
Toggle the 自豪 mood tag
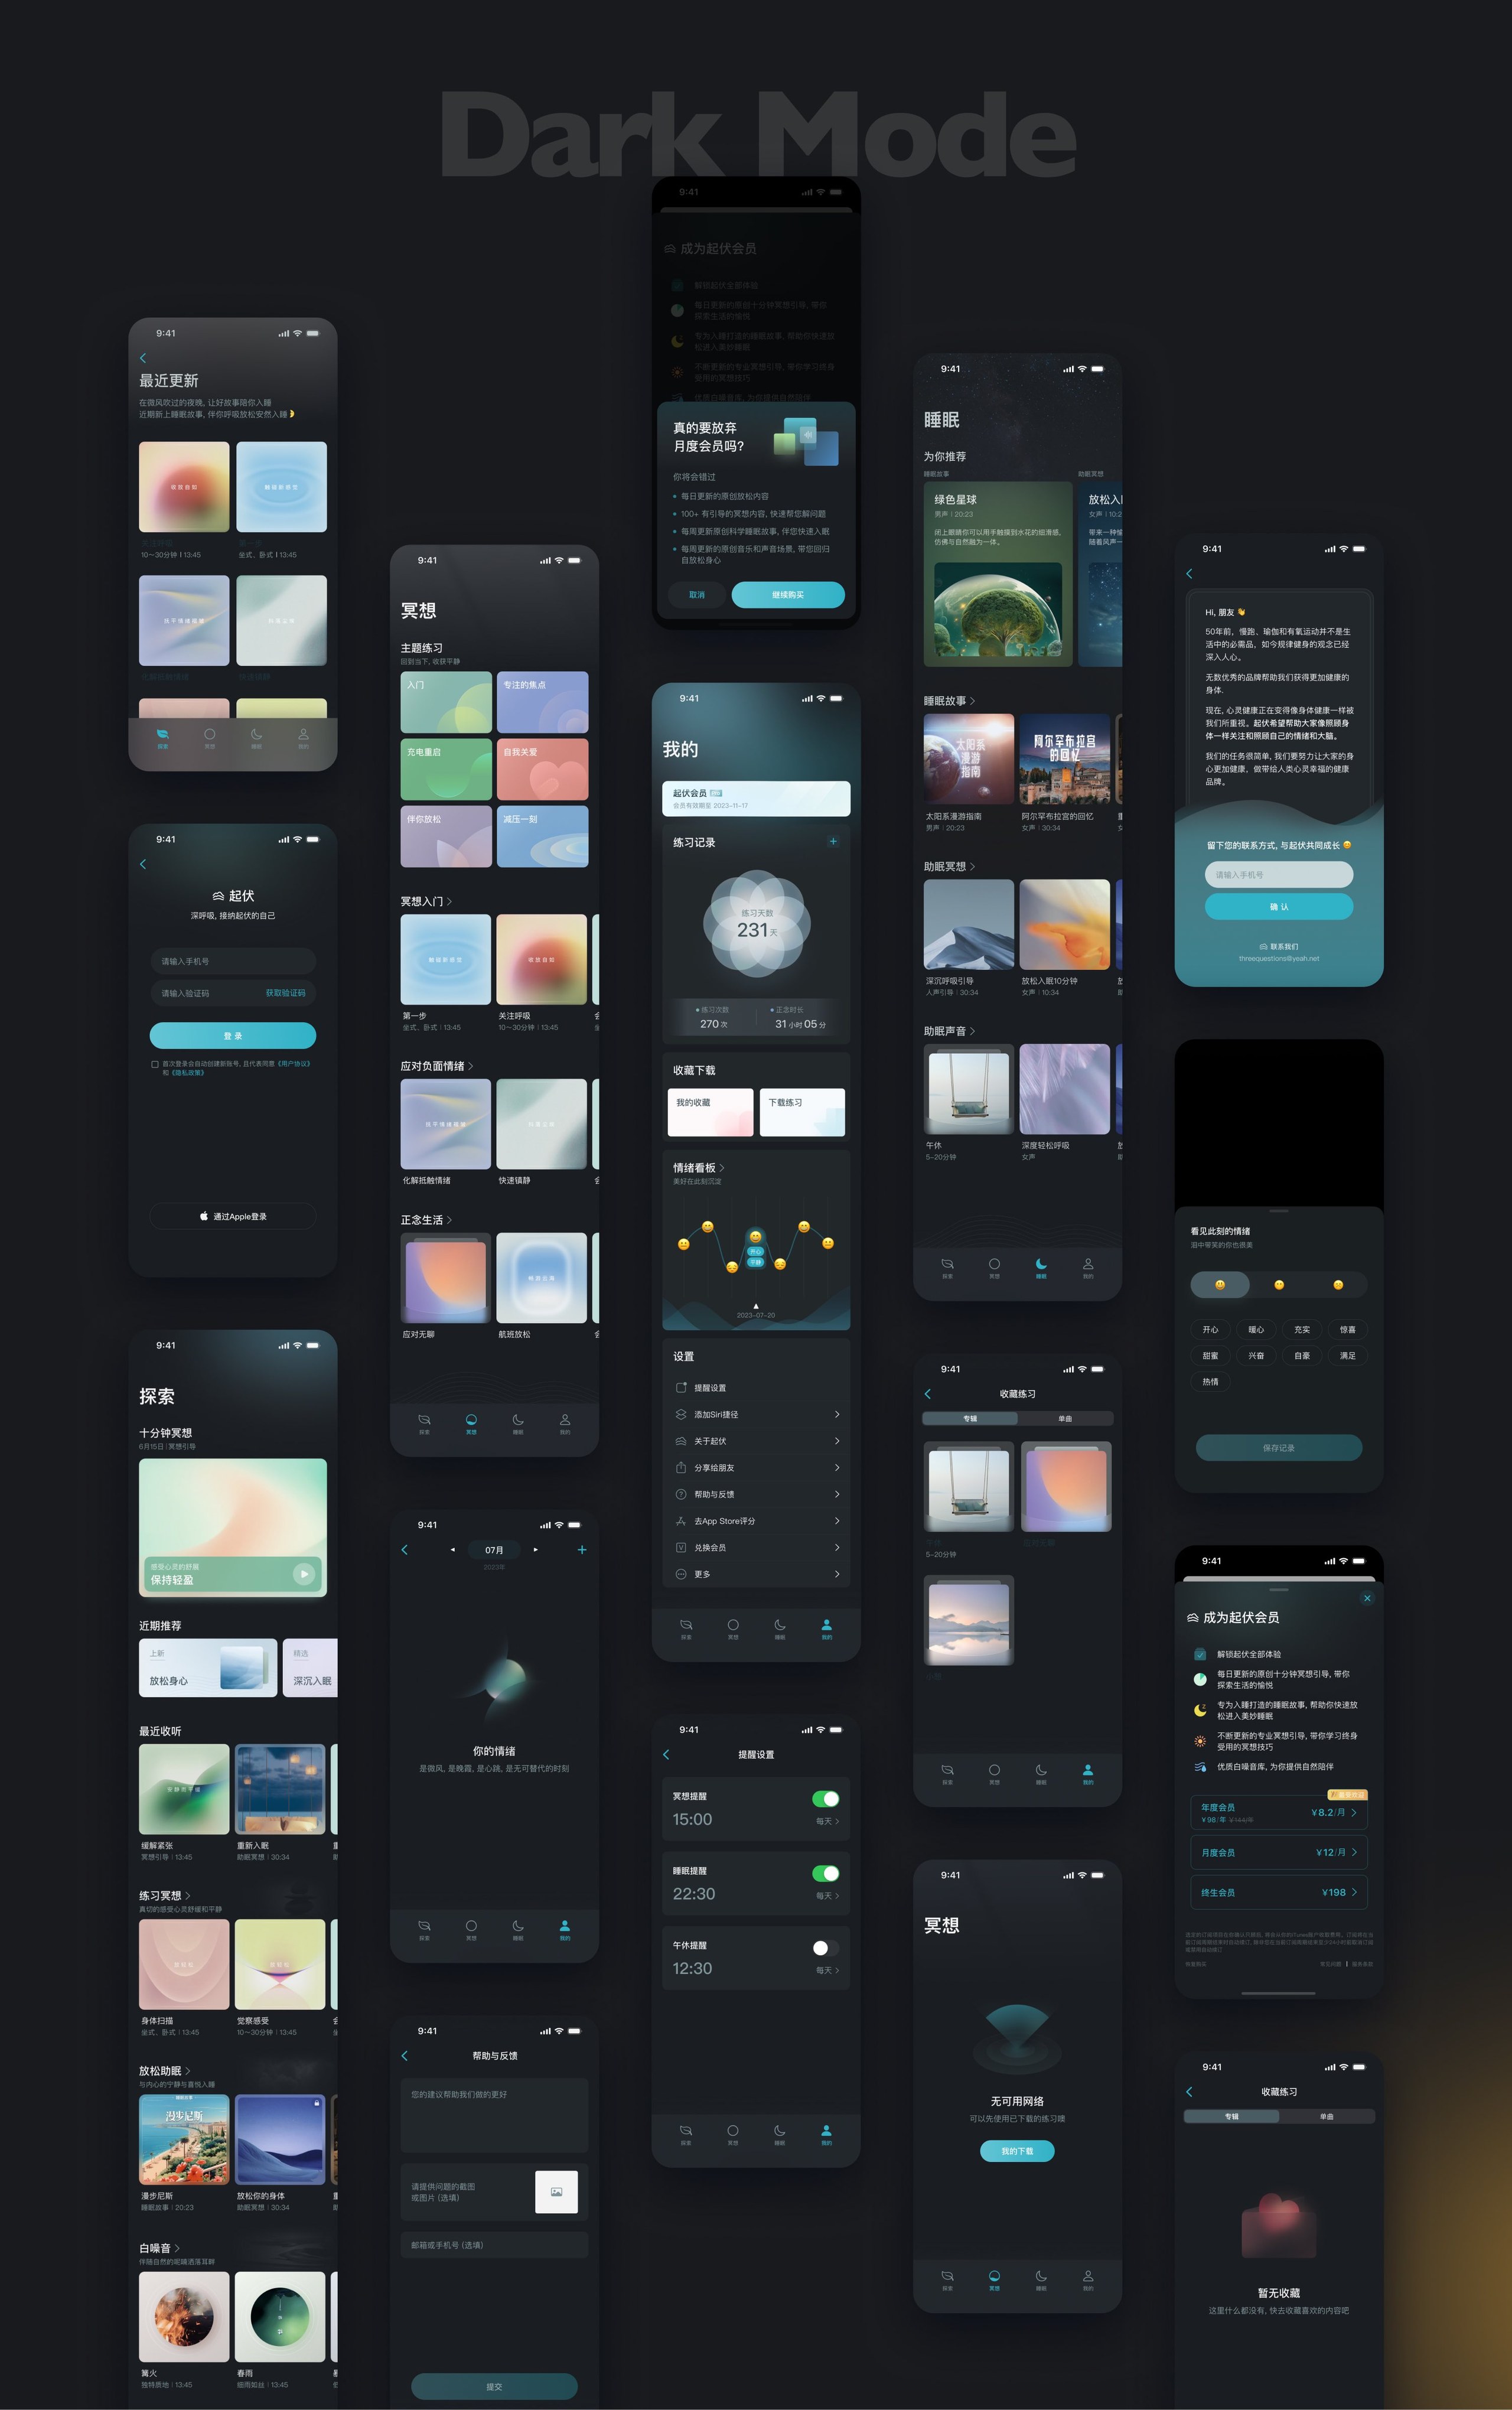pyautogui.click(x=1301, y=1355)
